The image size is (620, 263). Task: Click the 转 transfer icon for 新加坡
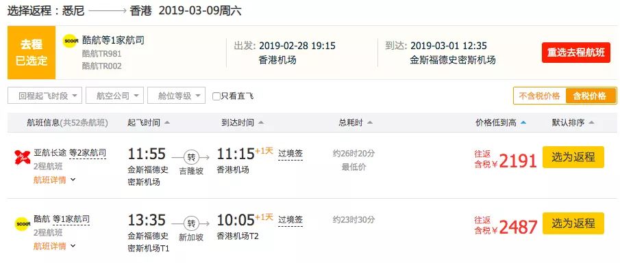point(191,223)
